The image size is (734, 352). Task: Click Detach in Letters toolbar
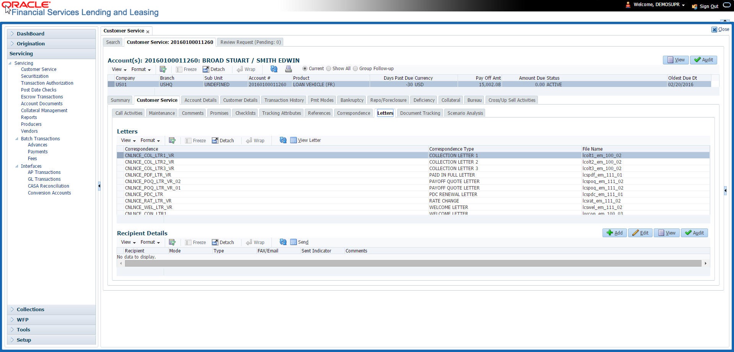223,140
